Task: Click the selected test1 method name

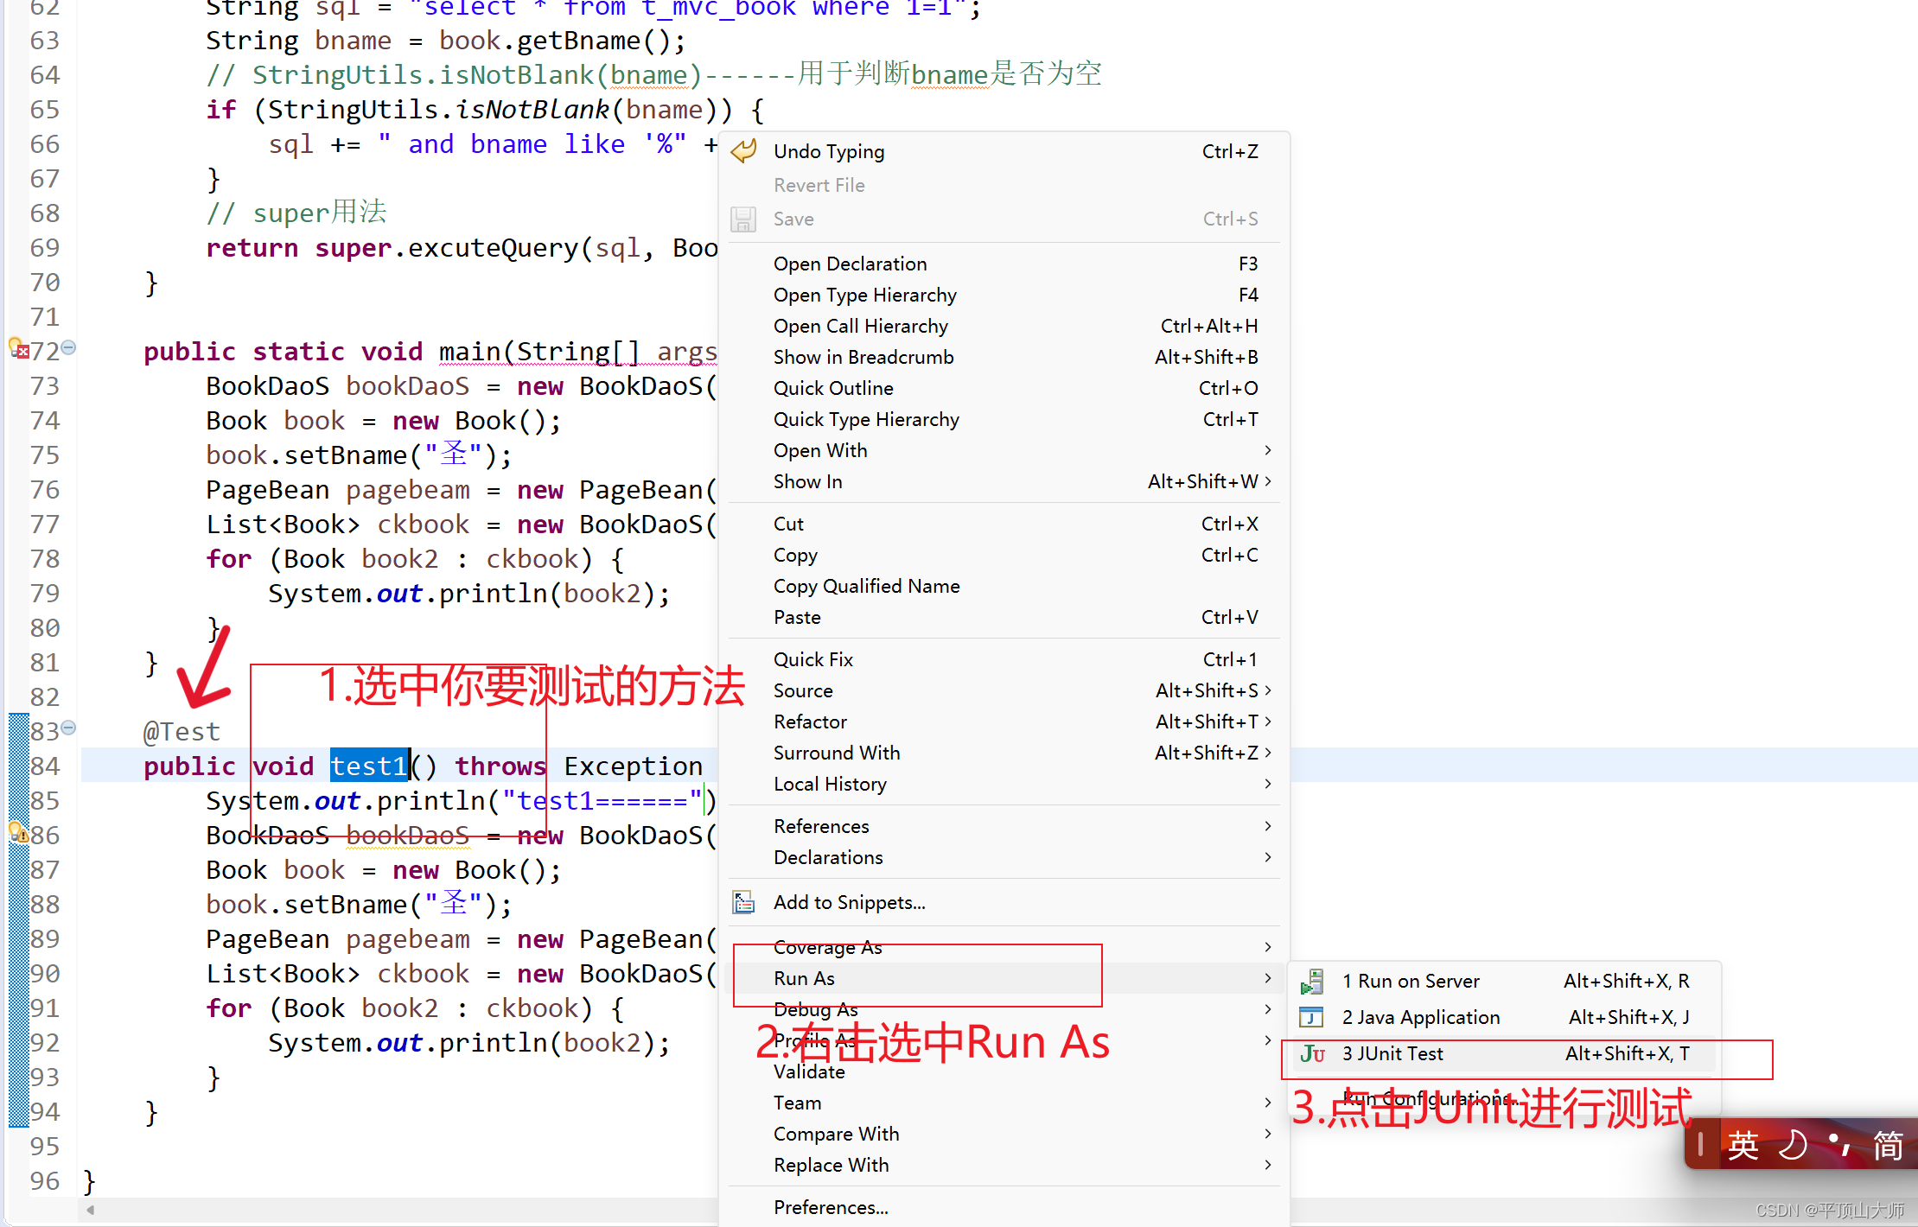Action: [368, 766]
